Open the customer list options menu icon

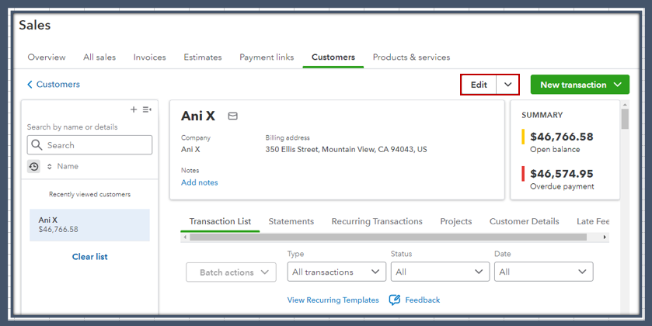click(147, 109)
